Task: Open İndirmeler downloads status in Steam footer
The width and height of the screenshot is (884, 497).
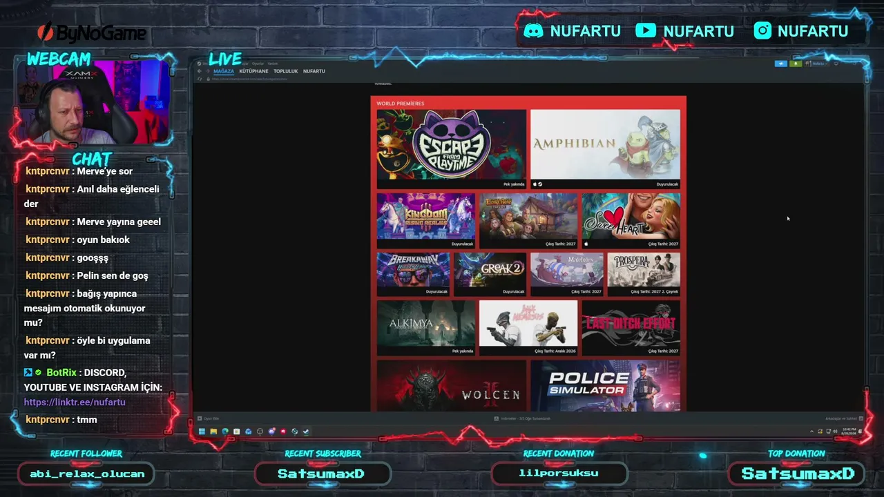Action: [x=521, y=418]
